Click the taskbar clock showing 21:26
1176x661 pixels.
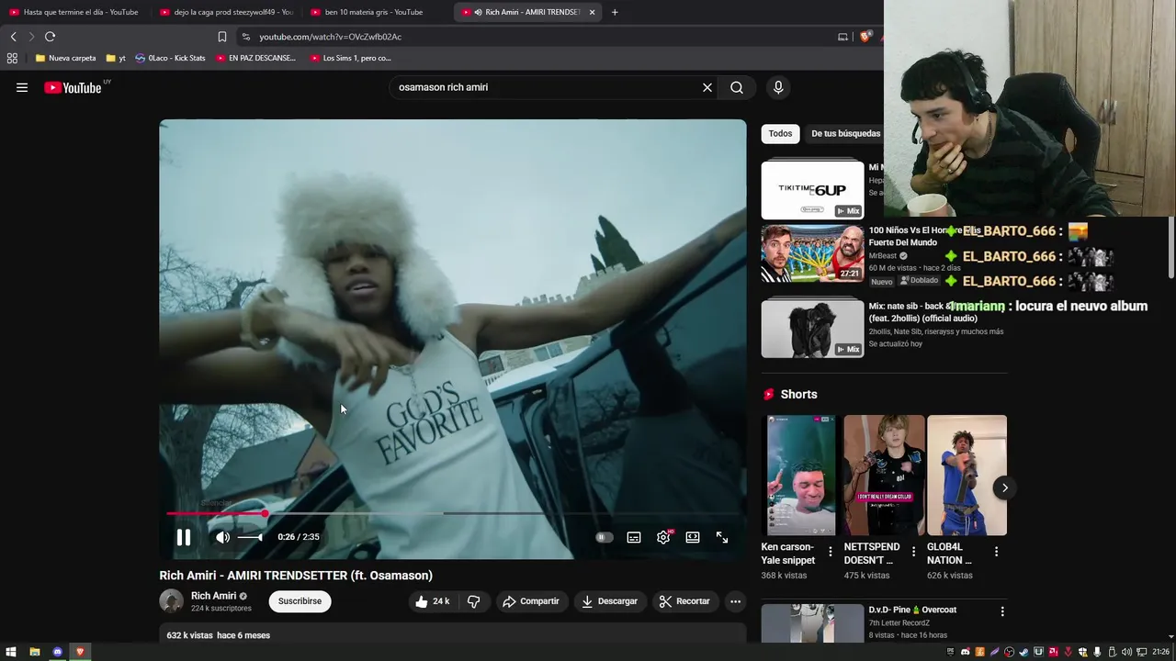pyautogui.click(x=1160, y=652)
